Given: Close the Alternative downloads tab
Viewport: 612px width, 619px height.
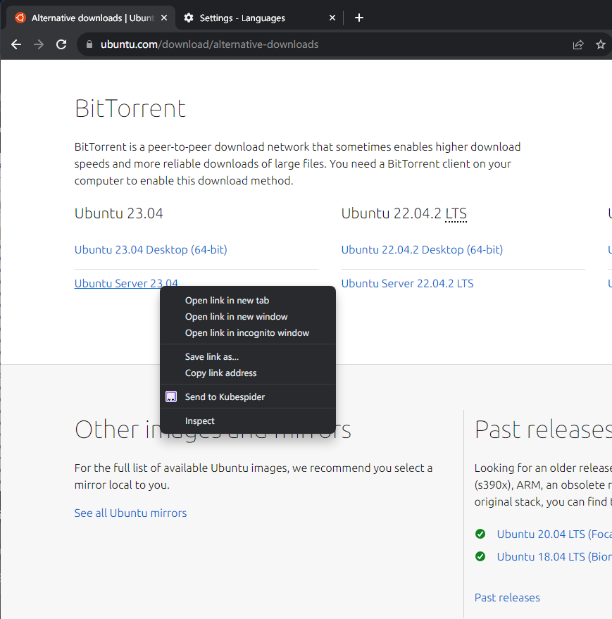Looking at the screenshot, I should pos(164,18).
